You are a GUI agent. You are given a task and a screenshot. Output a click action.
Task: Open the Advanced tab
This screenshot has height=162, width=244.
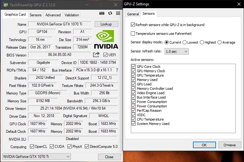pyautogui.click(x=53, y=15)
